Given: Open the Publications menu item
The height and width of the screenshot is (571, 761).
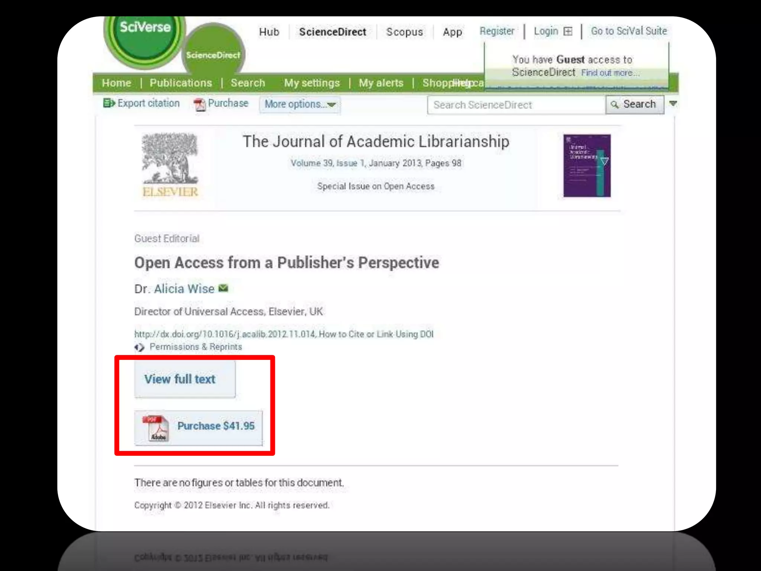Looking at the screenshot, I should 181,83.
